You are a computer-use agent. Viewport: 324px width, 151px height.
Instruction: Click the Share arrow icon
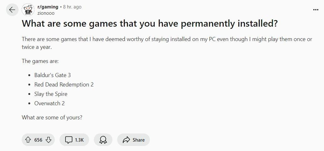(126, 140)
